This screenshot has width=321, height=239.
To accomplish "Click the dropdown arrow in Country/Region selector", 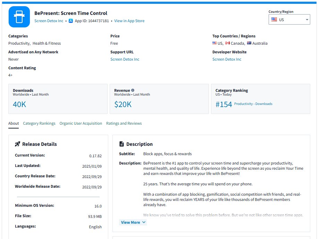I will [307, 20].
